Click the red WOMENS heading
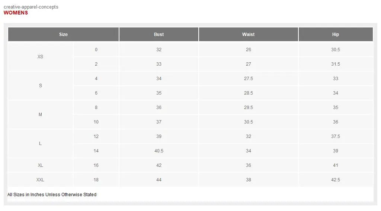Image resolution: width=381 pixels, height=211 pixels. [x=16, y=13]
